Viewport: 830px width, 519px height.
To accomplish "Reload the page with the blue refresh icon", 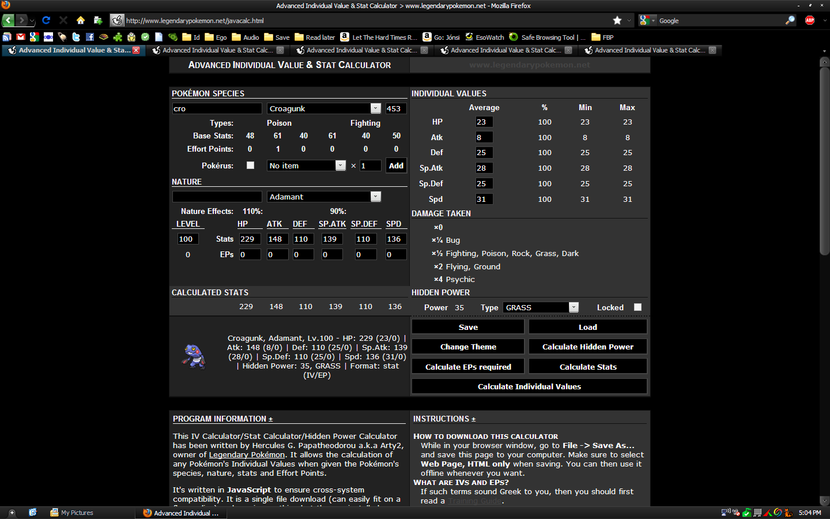I will coord(46,20).
